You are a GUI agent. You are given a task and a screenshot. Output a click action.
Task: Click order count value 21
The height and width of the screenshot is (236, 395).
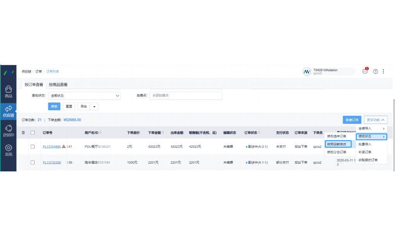click(40, 120)
